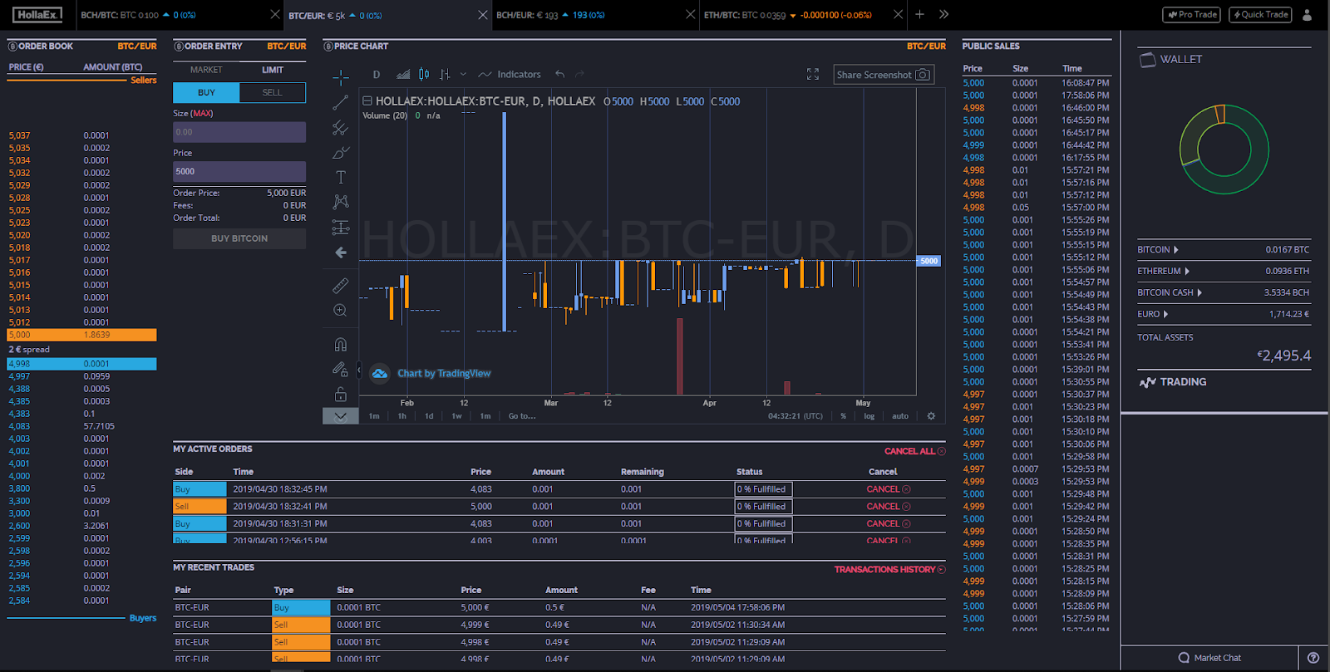Toggle magnet mode on chart
Viewport: 1330px width, 672px height.
point(341,344)
